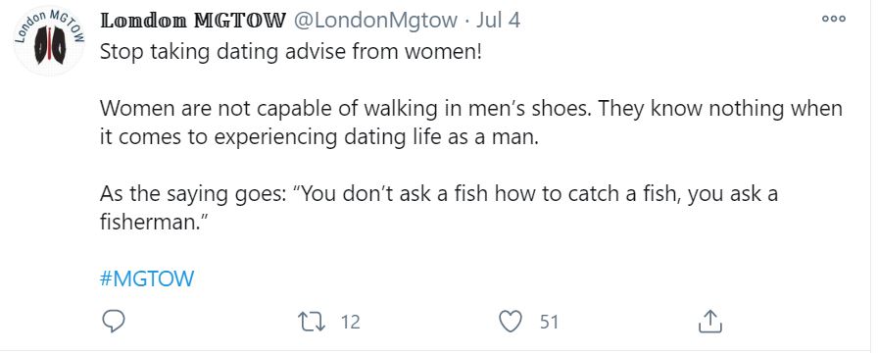Click the 'Stop taking dating advise' line

coord(291,53)
